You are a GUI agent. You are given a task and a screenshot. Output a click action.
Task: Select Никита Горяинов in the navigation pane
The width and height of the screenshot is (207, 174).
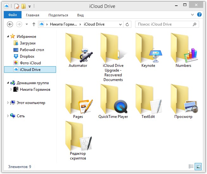click(x=35, y=90)
